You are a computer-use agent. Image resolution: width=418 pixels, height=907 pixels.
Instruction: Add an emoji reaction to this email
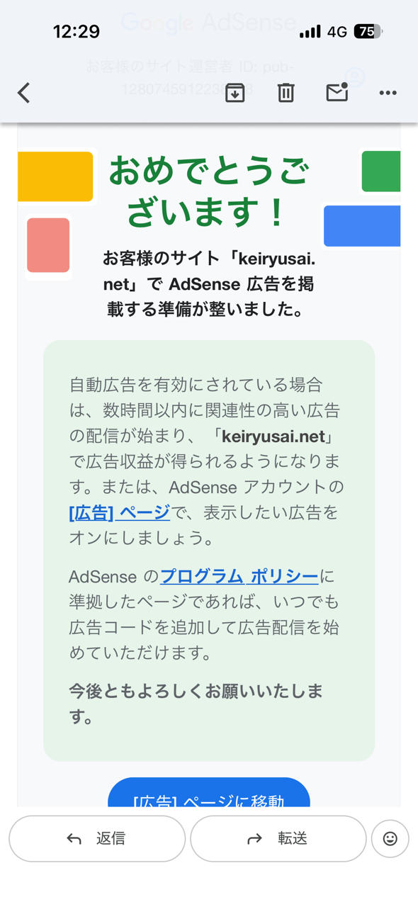[390, 839]
